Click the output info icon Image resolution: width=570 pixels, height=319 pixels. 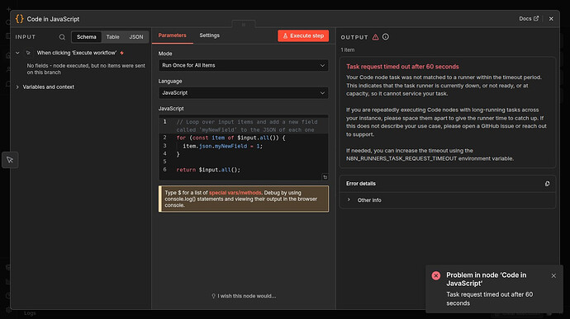point(386,36)
